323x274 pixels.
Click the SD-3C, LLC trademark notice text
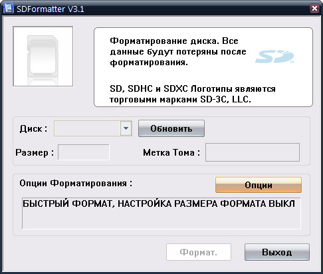pos(193,94)
